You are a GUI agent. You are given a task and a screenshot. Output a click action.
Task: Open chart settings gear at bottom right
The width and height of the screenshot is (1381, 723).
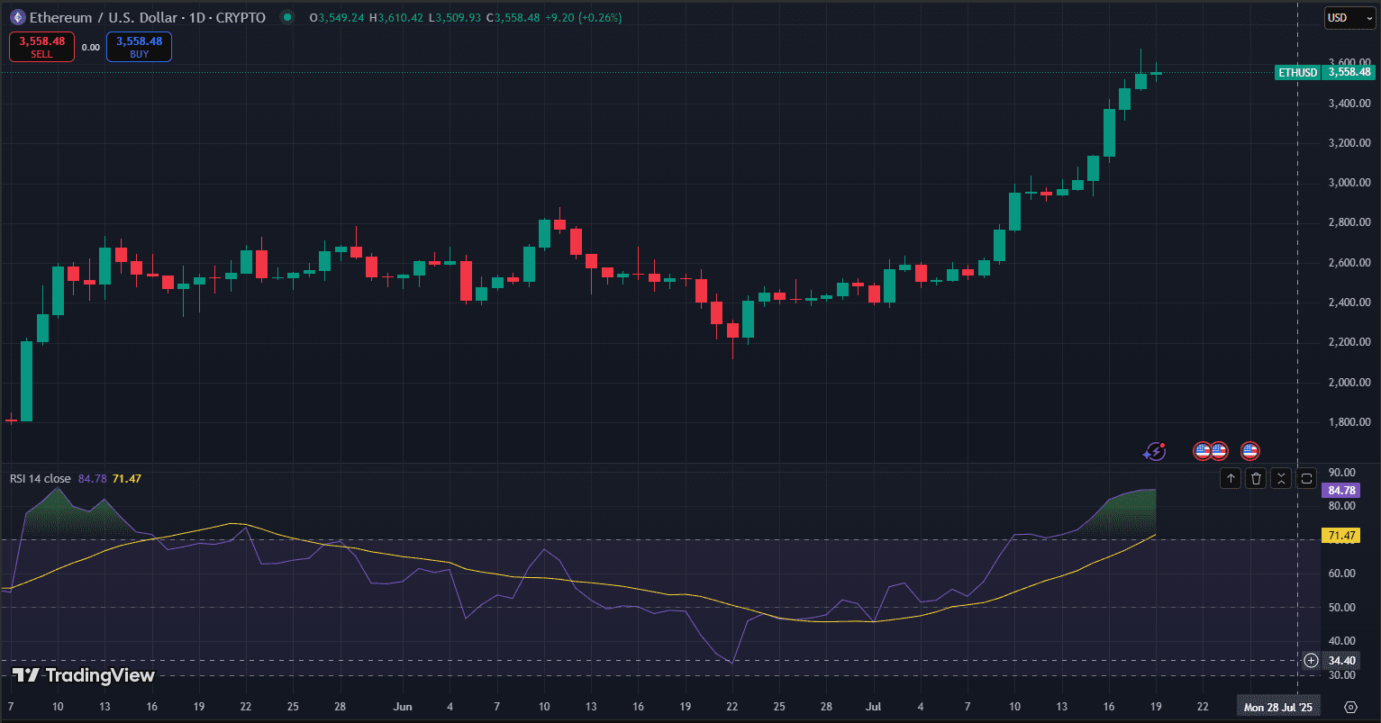click(1349, 707)
